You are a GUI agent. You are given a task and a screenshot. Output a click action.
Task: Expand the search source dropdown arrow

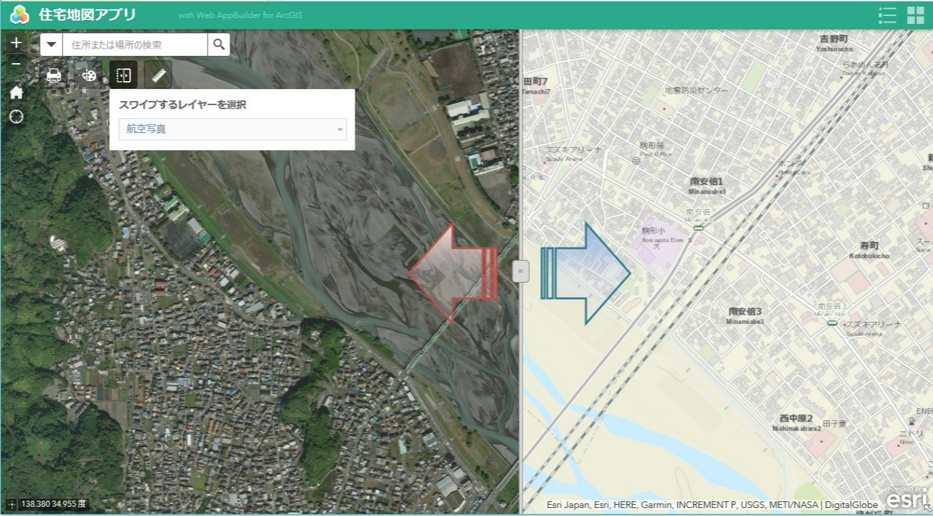(x=51, y=45)
